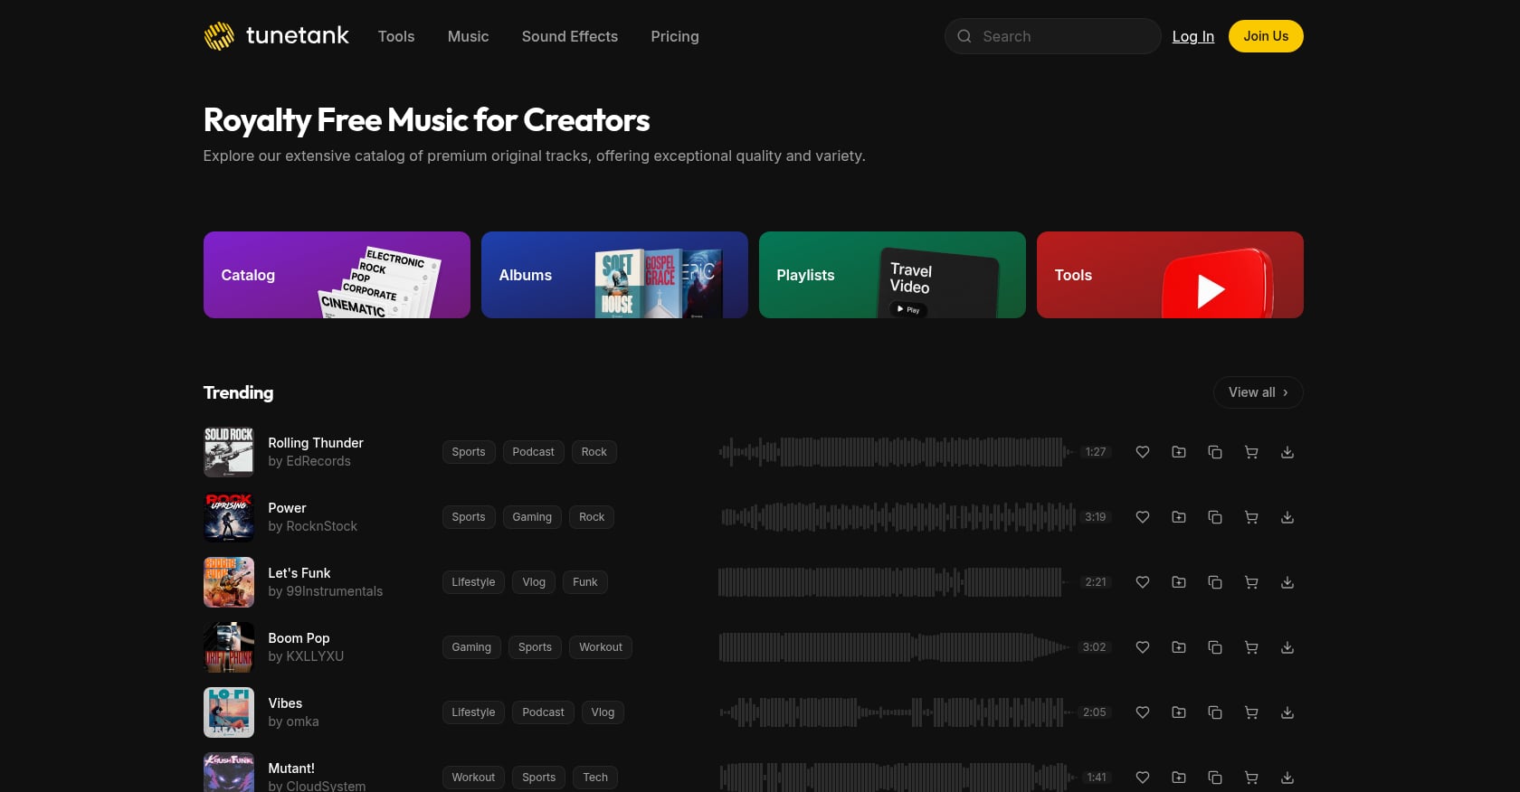This screenshot has width=1520, height=792.
Task: Add the Vibes track to cart
Action: click(1251, 712)
